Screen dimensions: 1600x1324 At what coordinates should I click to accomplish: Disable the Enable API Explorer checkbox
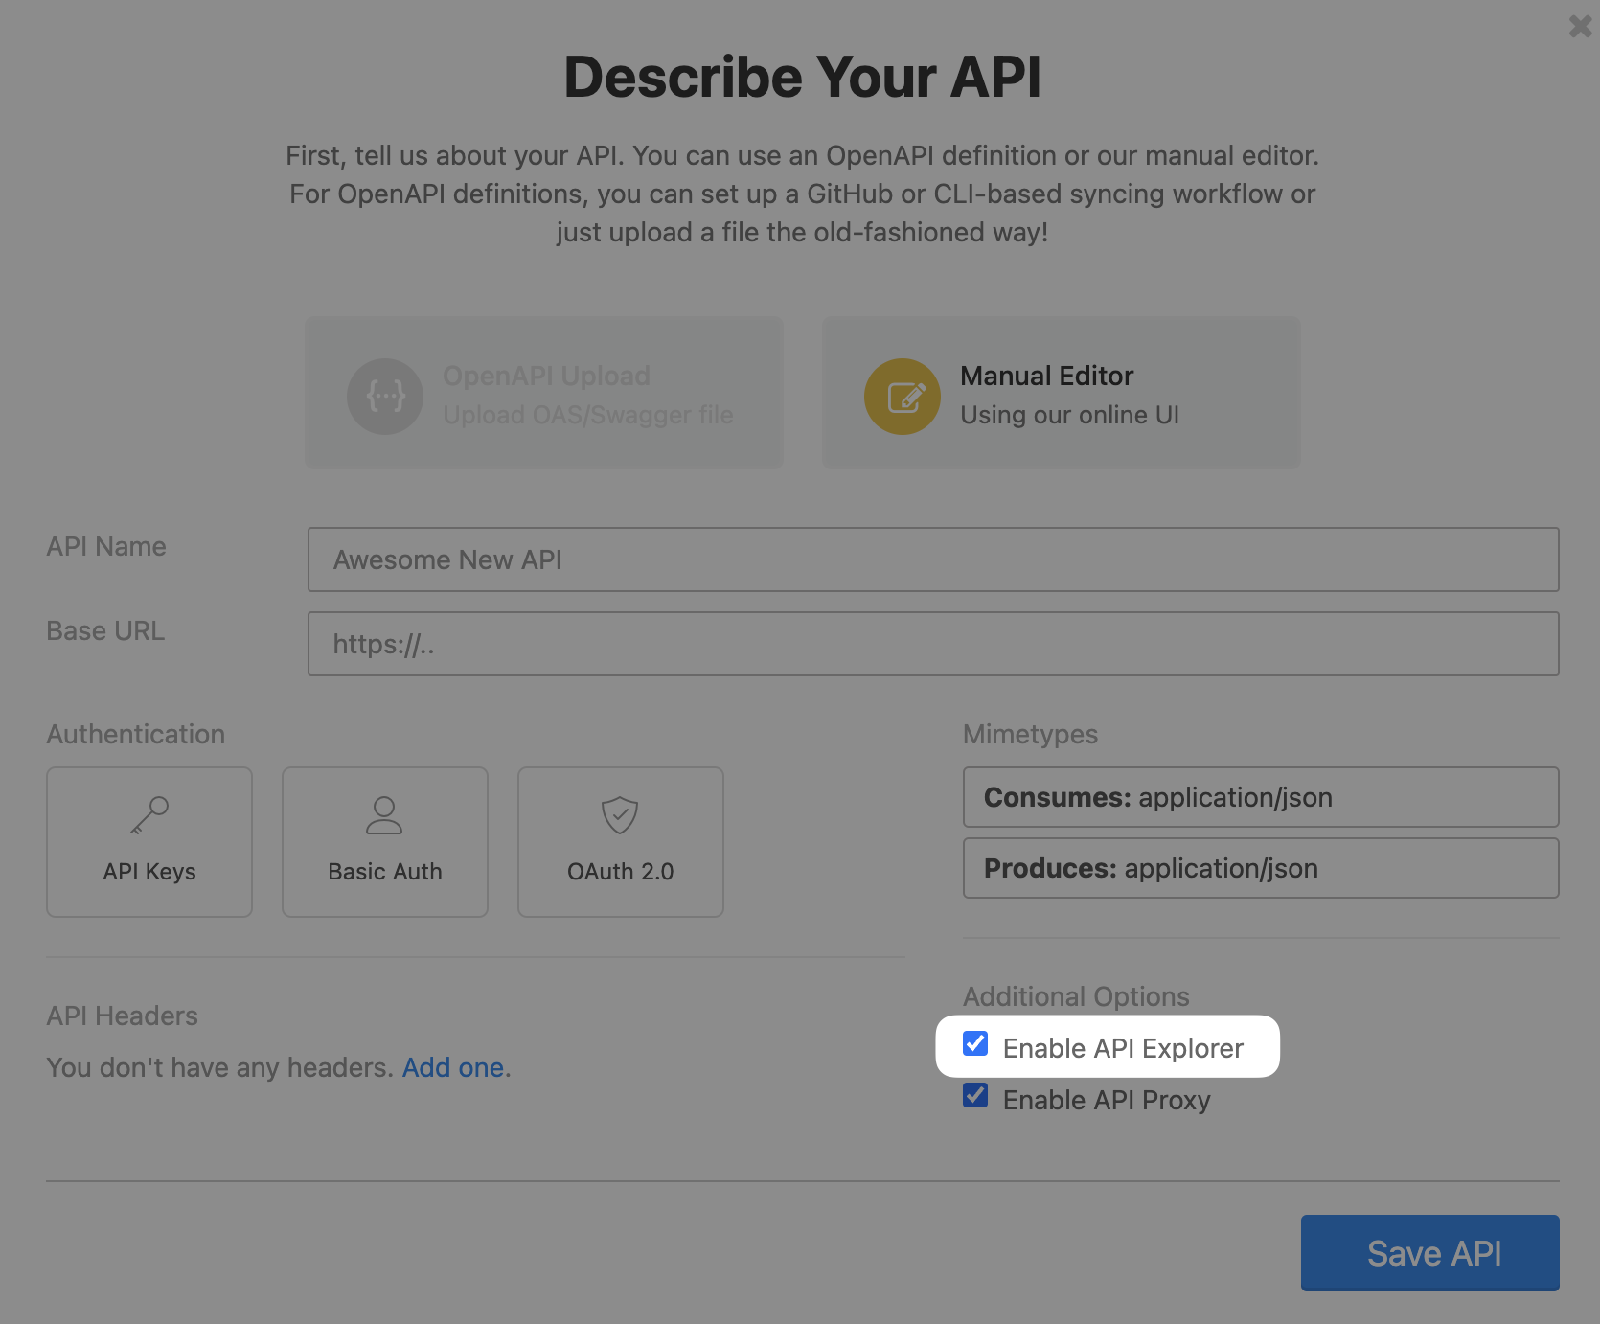(x=975, y=1044)
